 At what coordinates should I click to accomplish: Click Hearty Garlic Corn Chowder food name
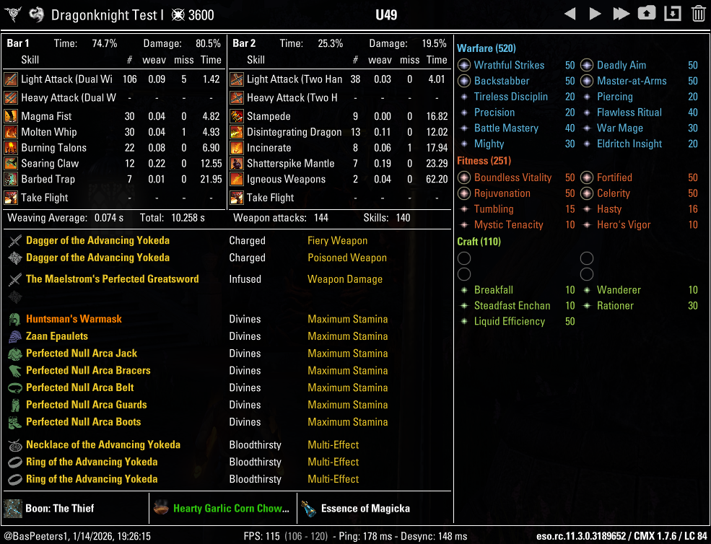tap(231, 509)
